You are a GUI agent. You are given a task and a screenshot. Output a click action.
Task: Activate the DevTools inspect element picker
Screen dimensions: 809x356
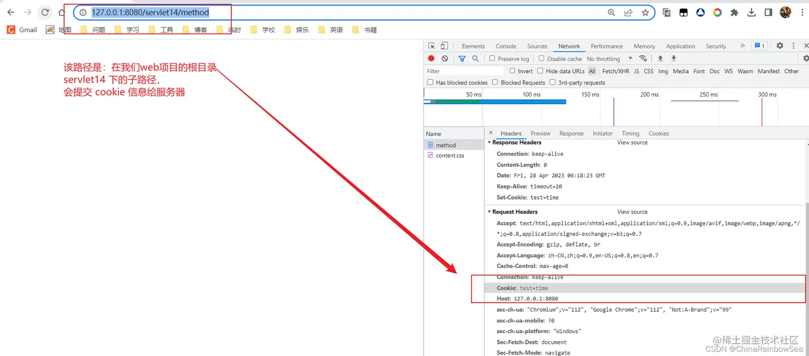pyautogui.click(x=431, y=46)
